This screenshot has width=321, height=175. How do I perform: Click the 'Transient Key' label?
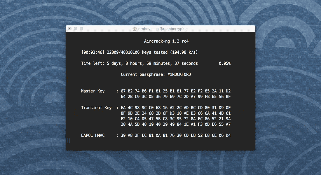[96, 108]
